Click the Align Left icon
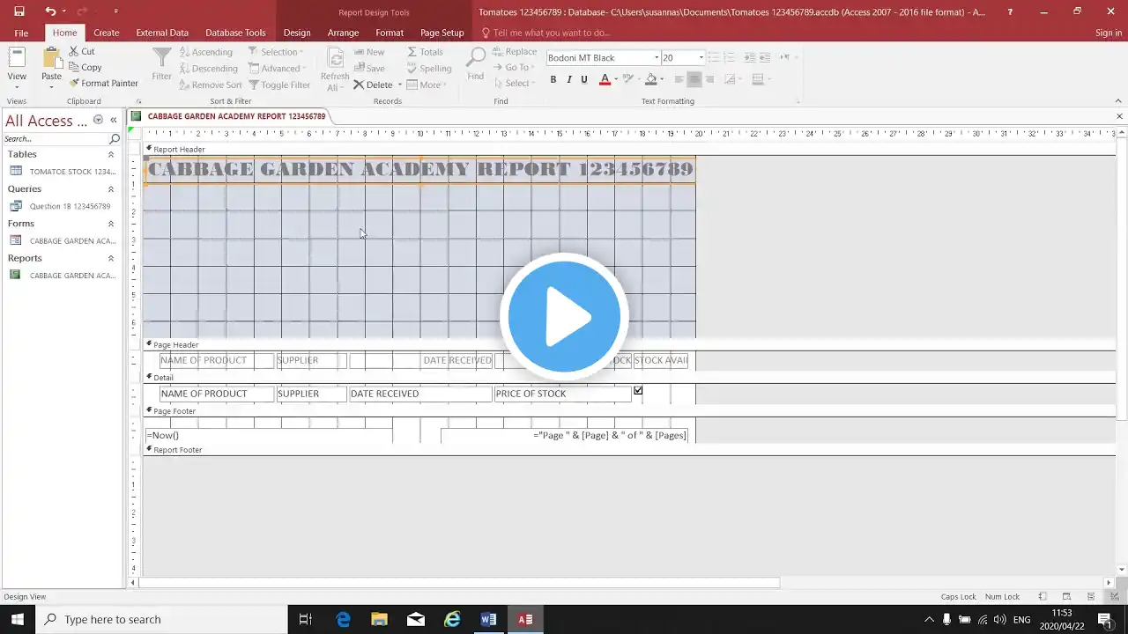This screenshot has width=1128, height=634. 679,79
